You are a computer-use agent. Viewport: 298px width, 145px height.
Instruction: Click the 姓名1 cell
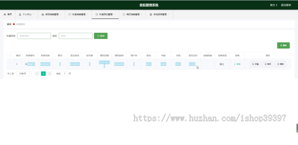click(149, 64)
